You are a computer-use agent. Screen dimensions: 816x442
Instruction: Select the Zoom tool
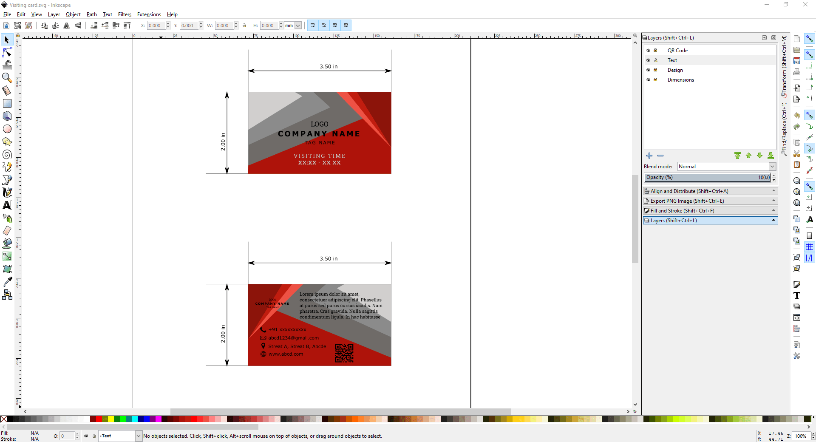coord(7,78)
